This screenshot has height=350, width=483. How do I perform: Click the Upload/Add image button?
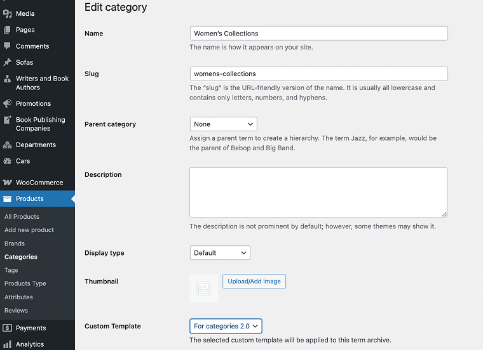click(254, 281)
